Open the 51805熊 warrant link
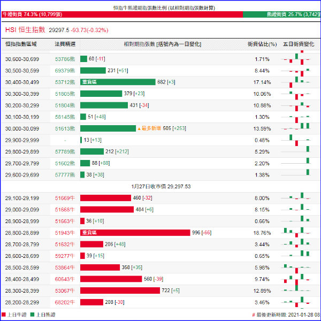321x321 pixels. [x=65, y=94]
